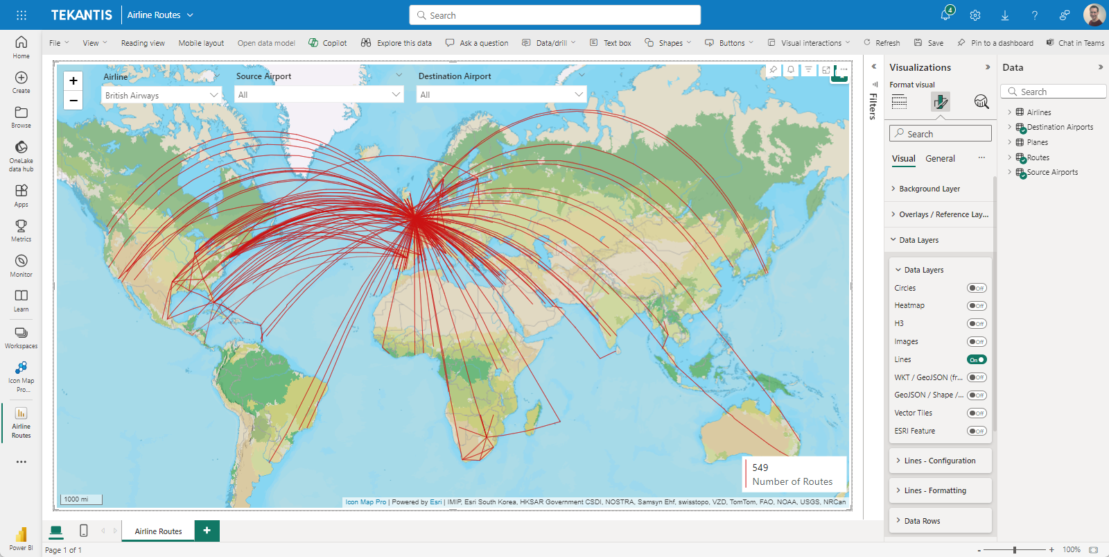The image size is (1109, 557).
Task: Toggle ESRI Feature layer on
Action: (x=977, y=431)
